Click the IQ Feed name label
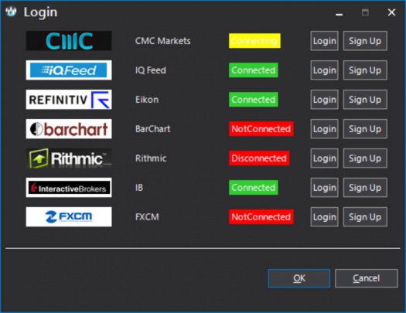The image size is (406, 313). click(151, 70)
